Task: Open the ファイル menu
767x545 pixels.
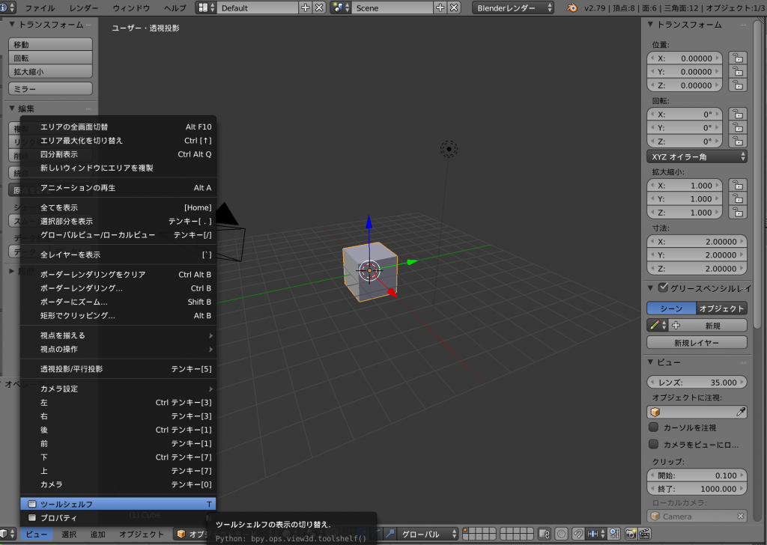Action: coord(40,7)
